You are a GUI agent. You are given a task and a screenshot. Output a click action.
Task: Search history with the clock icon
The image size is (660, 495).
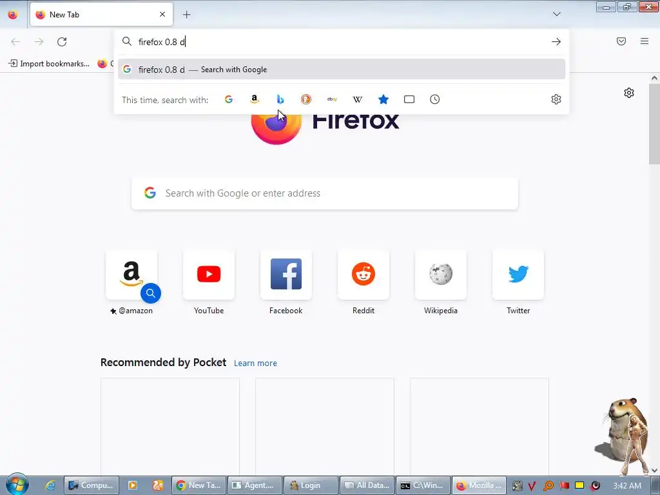[x=435, y=99]
